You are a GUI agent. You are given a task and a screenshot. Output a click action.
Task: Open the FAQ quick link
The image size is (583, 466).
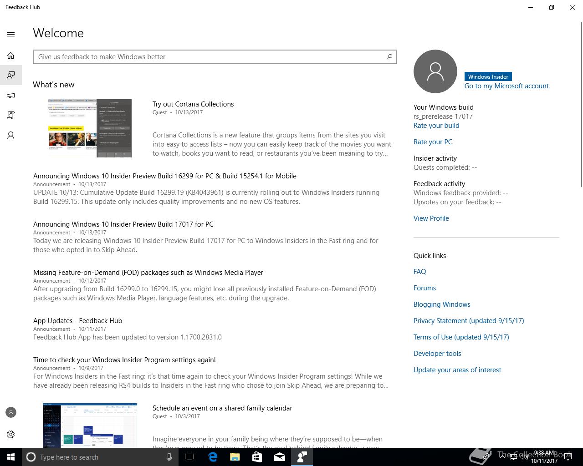point(420,272)
